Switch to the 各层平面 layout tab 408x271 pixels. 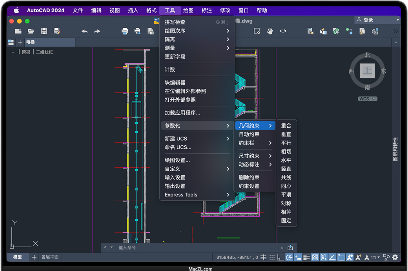(50, 257)
